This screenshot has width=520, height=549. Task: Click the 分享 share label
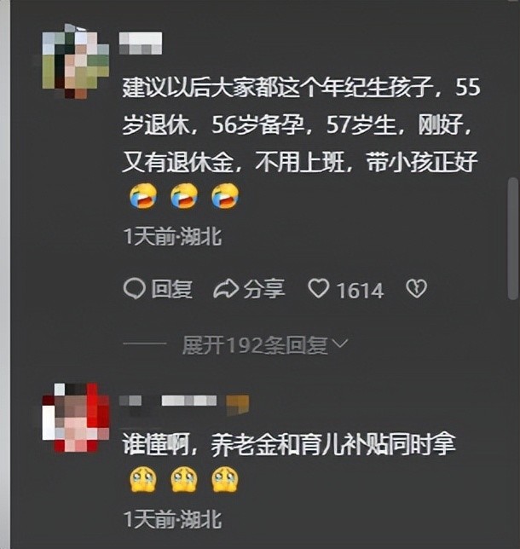264,289
